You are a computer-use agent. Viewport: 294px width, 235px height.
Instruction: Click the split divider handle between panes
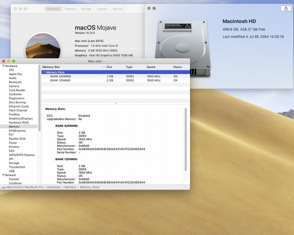tap(115, 103)
